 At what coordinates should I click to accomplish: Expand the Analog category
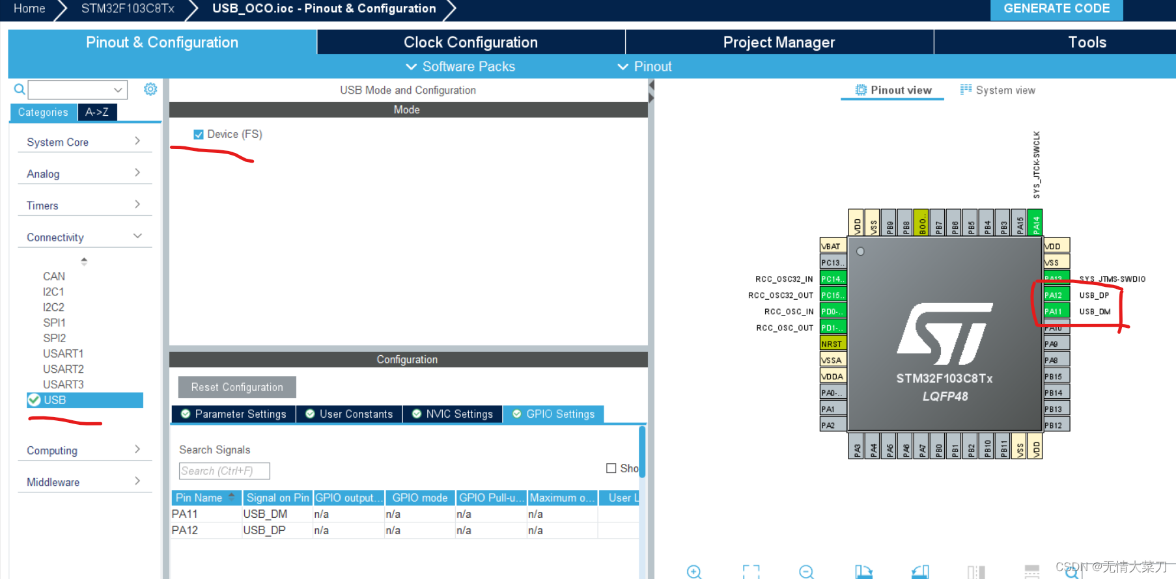(85, 174)
